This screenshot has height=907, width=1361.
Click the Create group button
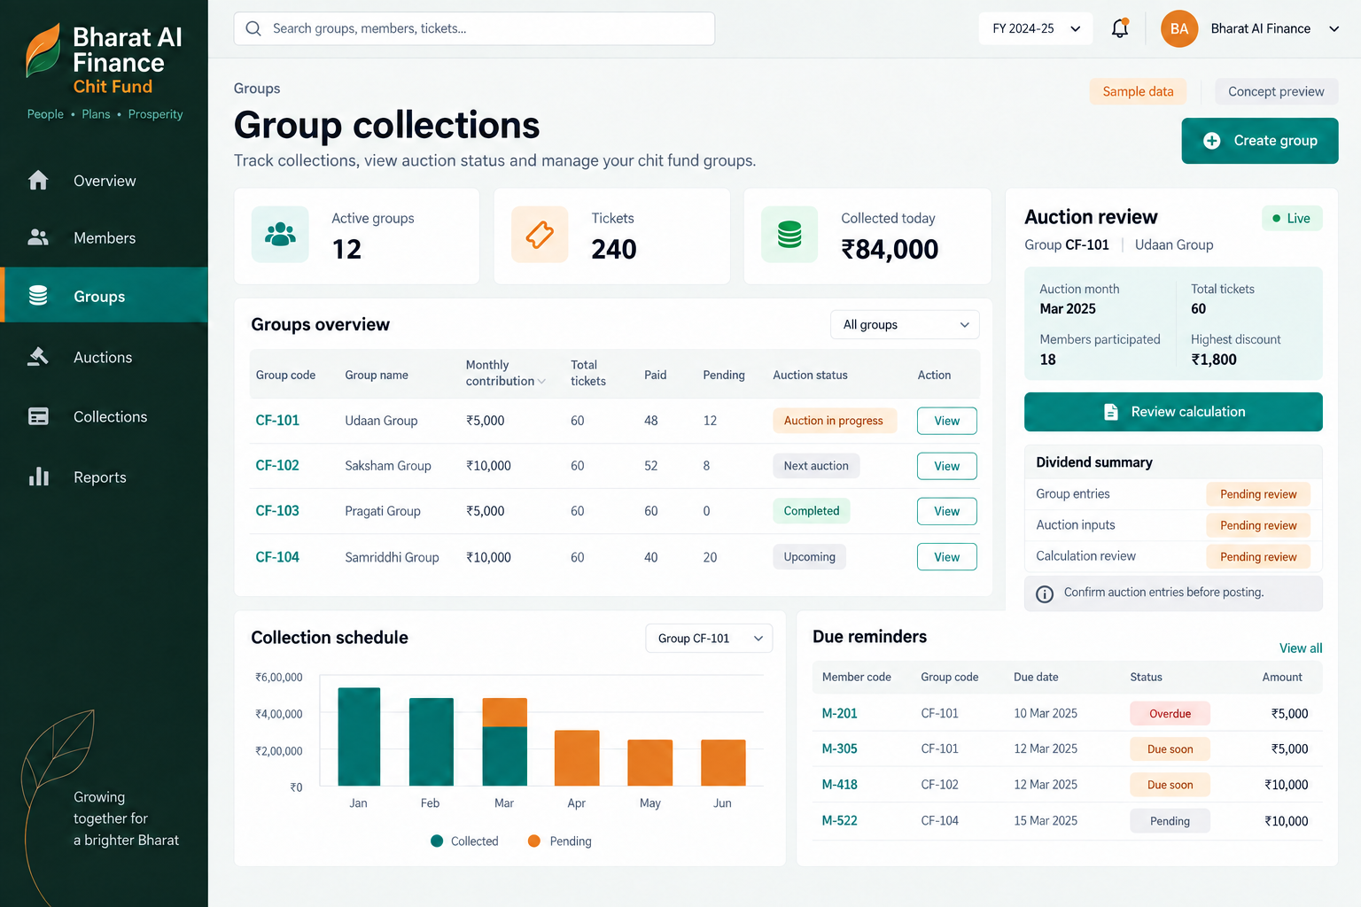pyautogui.click(x=1259, y=141)
